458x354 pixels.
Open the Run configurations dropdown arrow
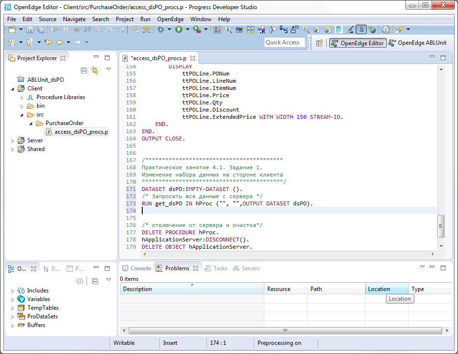tap(187, 29)
